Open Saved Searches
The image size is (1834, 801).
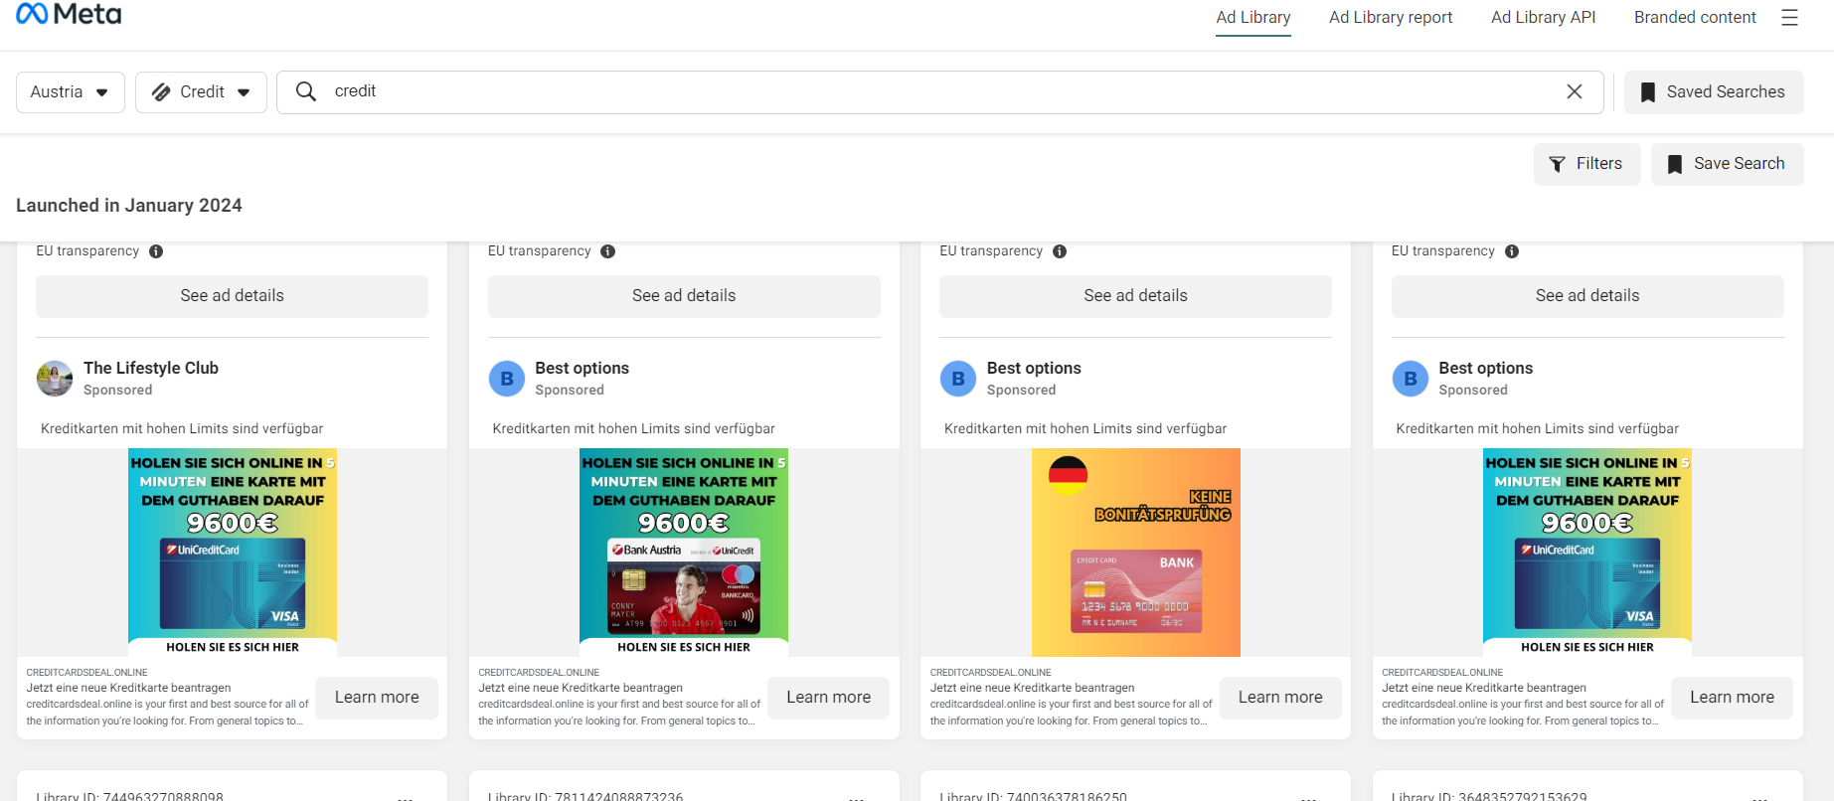click(1714, 92)
